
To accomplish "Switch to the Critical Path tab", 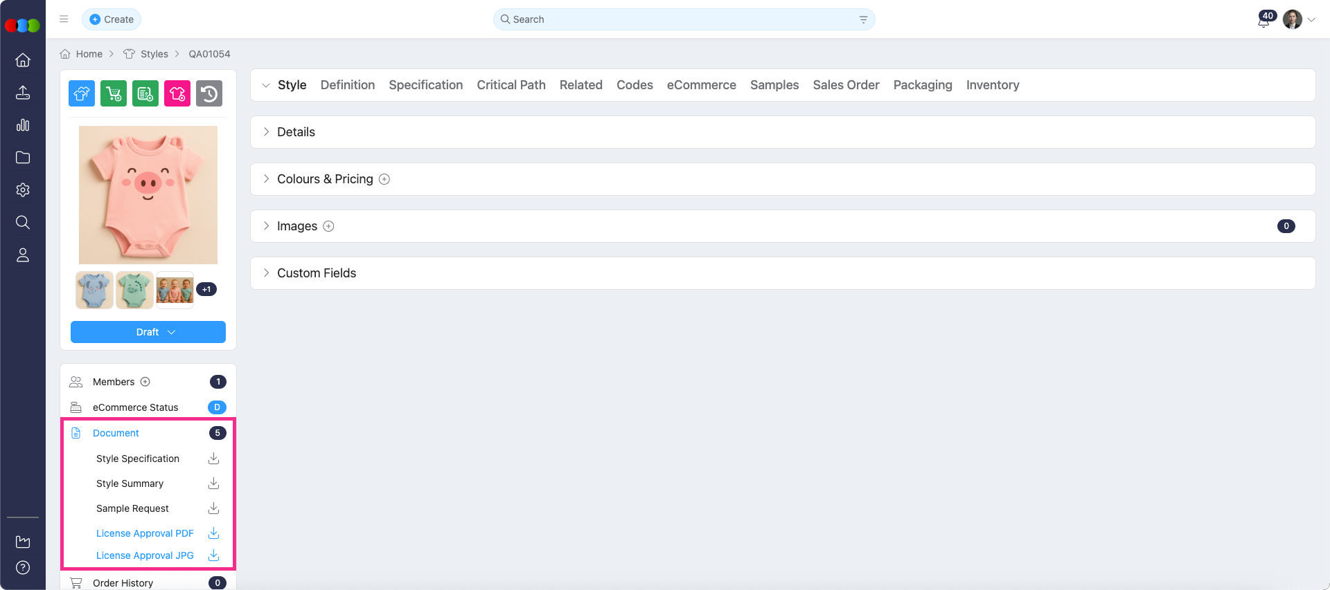I will (511, 85).
